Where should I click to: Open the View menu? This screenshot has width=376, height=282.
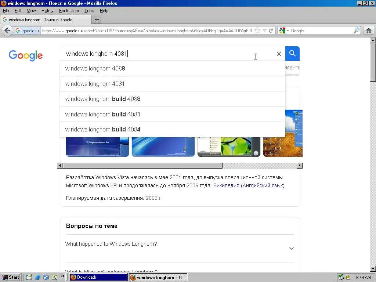[x=32, y=11]
